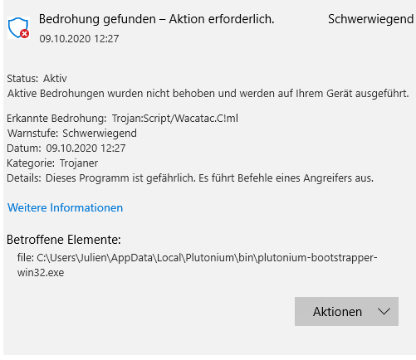Expand the chevron arrow beside Aktionen
Screen dimensions: 416x360
[384, 312]
